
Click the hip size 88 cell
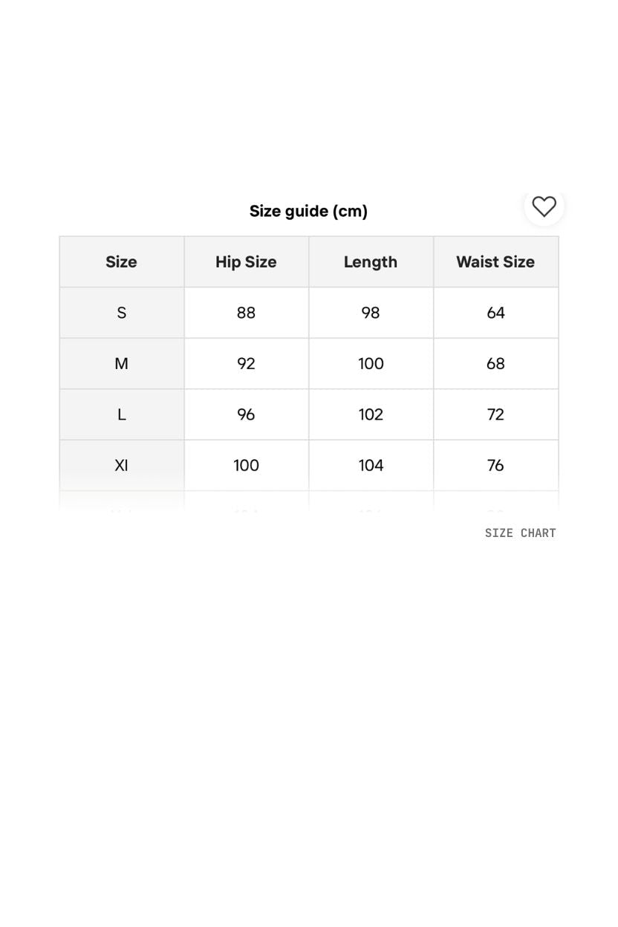(x=246, y=313)
